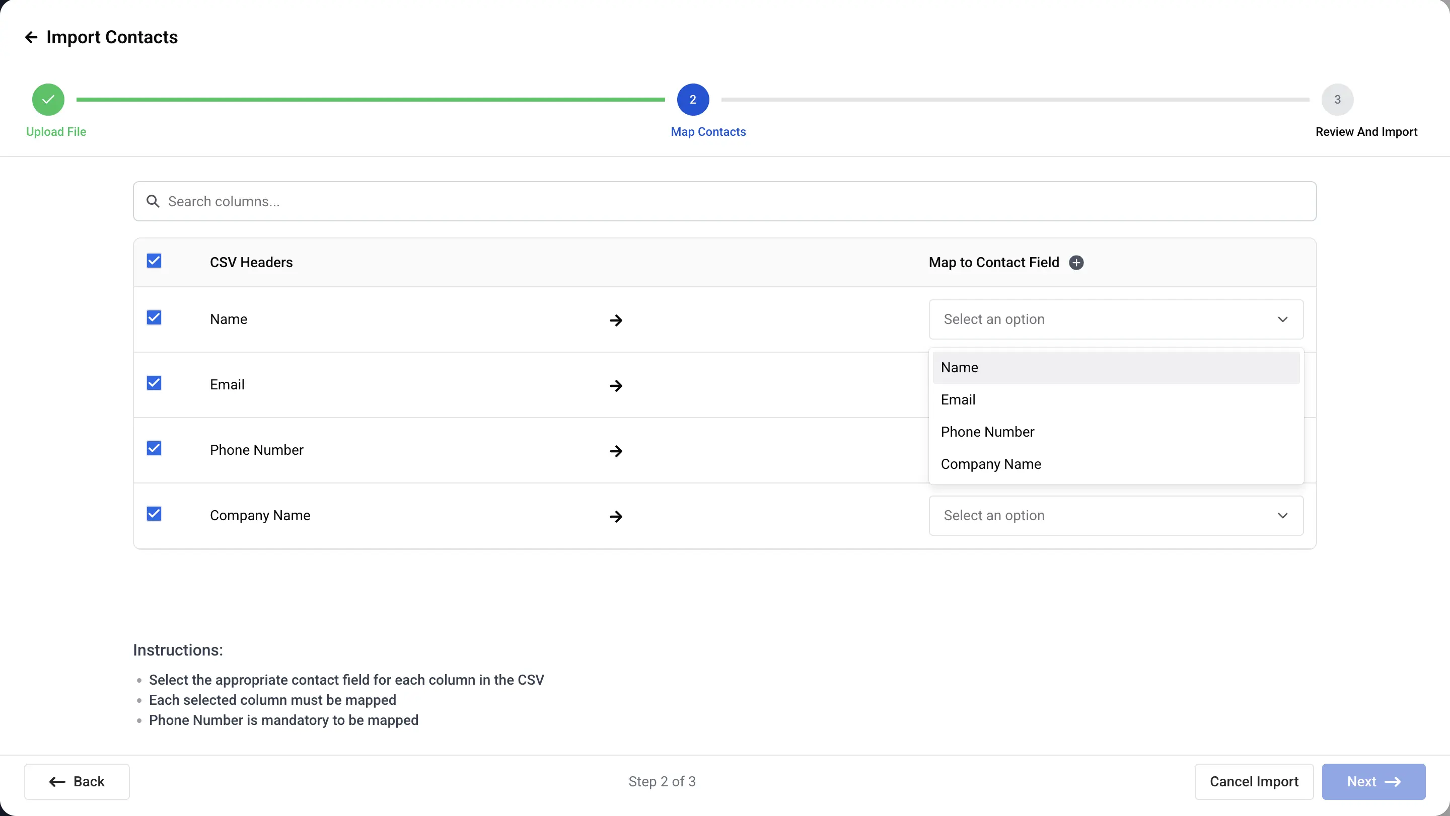This screenshot has height=816, width=1450.
Task: Click the arrow icon in the Phone Number row
Action: [x=616, y=451]
